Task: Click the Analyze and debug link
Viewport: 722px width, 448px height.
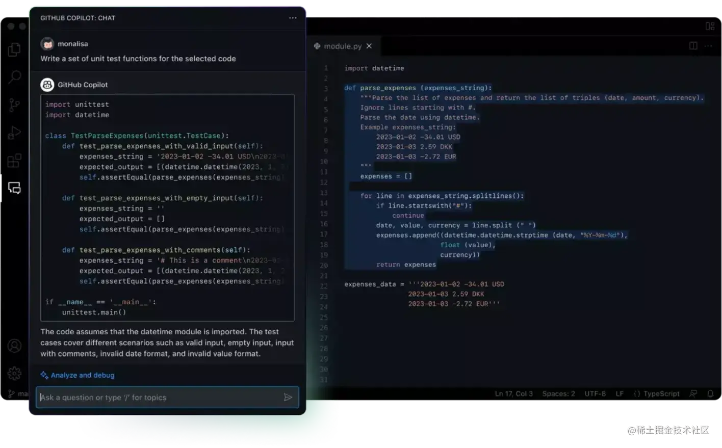Action: [83, 375]
